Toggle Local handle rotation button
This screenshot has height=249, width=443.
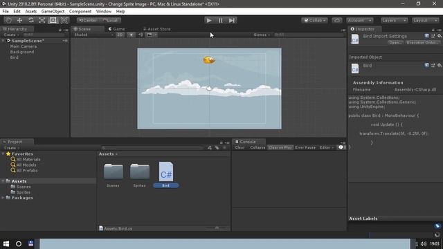point(110,20)
